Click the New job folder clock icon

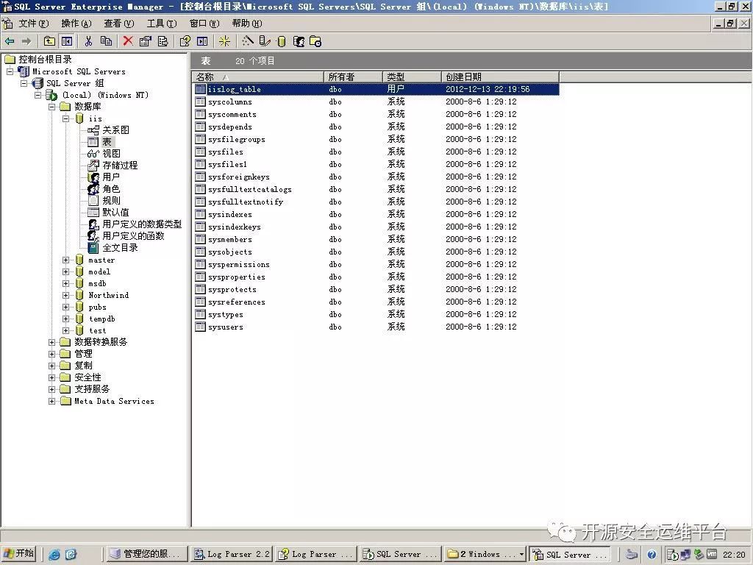coord(315,41)
